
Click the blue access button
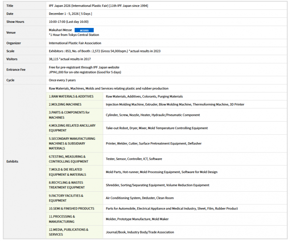[84, 30]
